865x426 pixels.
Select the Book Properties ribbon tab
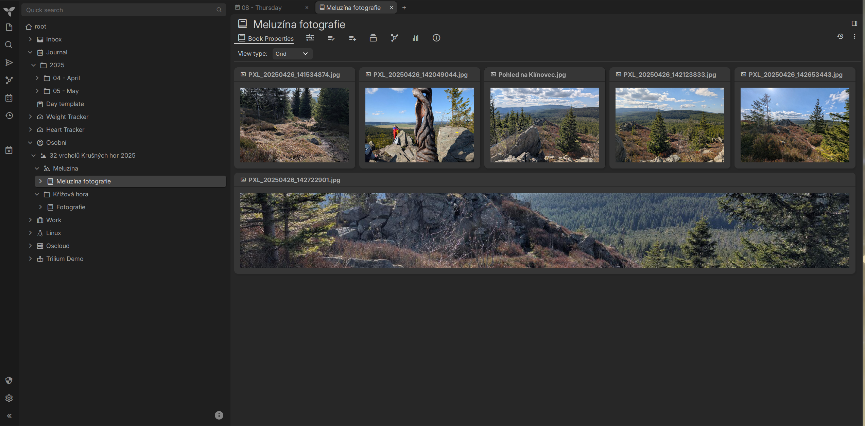(x=266, y=38)
